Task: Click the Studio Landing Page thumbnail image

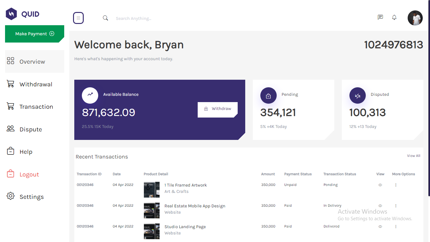Action: click(x=152, y=231)
